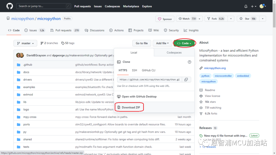Toggle the green Code dropdown button
Image resolution: width=276 pixels, height=155 pixels.
pos(184,43)
